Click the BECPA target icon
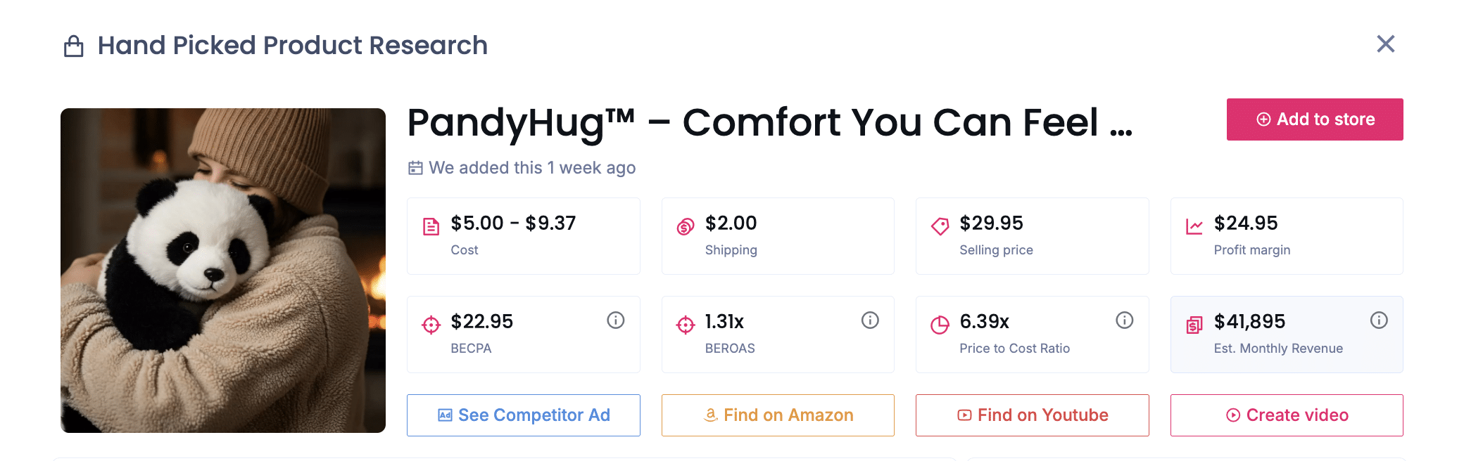The height and width of the screenshot is (461, 1464). (431, 325)
